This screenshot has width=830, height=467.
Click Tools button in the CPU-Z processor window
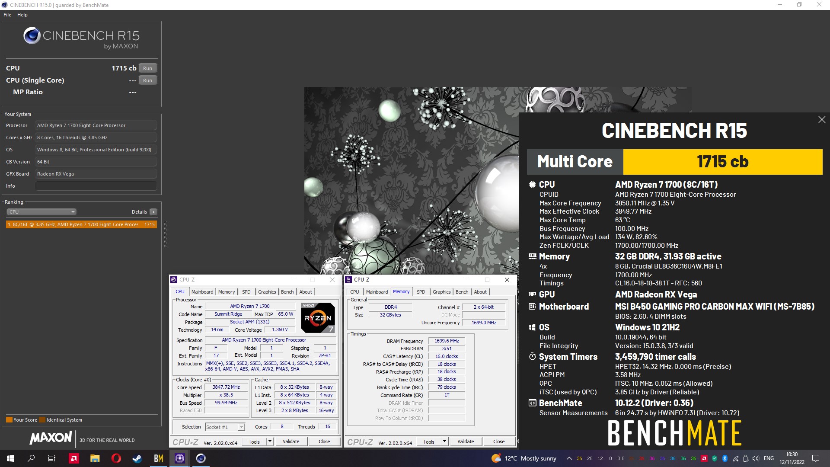(x=254, y=441)
